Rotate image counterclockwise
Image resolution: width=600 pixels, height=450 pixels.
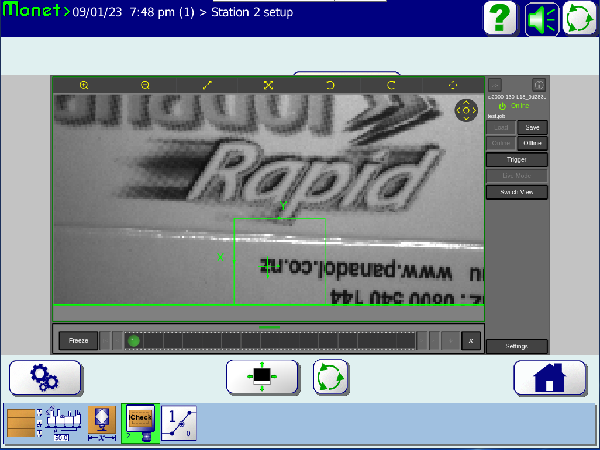[x=330, y=85]
